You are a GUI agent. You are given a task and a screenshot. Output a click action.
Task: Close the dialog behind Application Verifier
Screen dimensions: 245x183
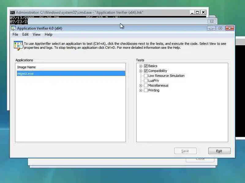[212, 21]
